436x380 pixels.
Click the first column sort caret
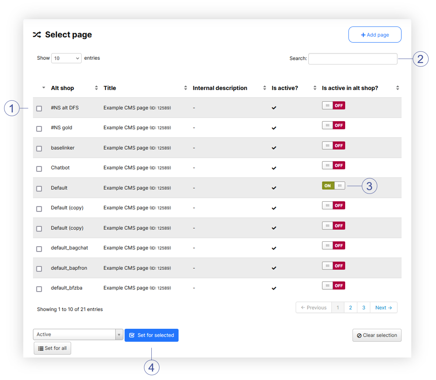[x=44, y=88]
